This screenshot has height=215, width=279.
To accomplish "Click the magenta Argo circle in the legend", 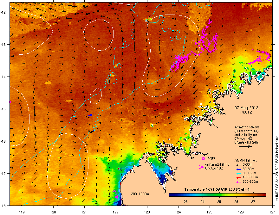I will coord(203,158).
